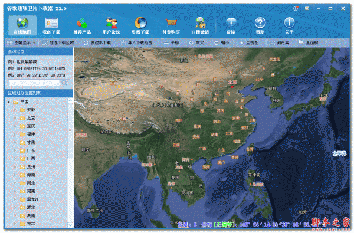Open 我的下载 download list

[x=51, y=25]
